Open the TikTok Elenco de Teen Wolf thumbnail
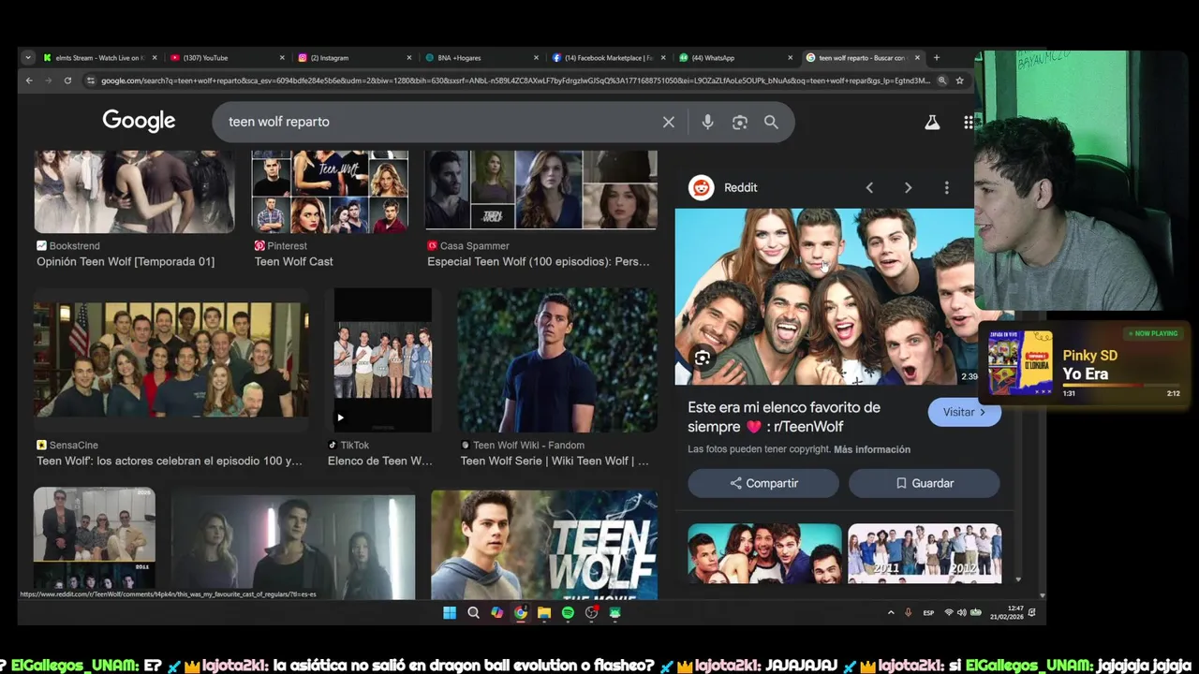Screen dimensions: 1199x674 pyautogui.click(x=383, y=359)
